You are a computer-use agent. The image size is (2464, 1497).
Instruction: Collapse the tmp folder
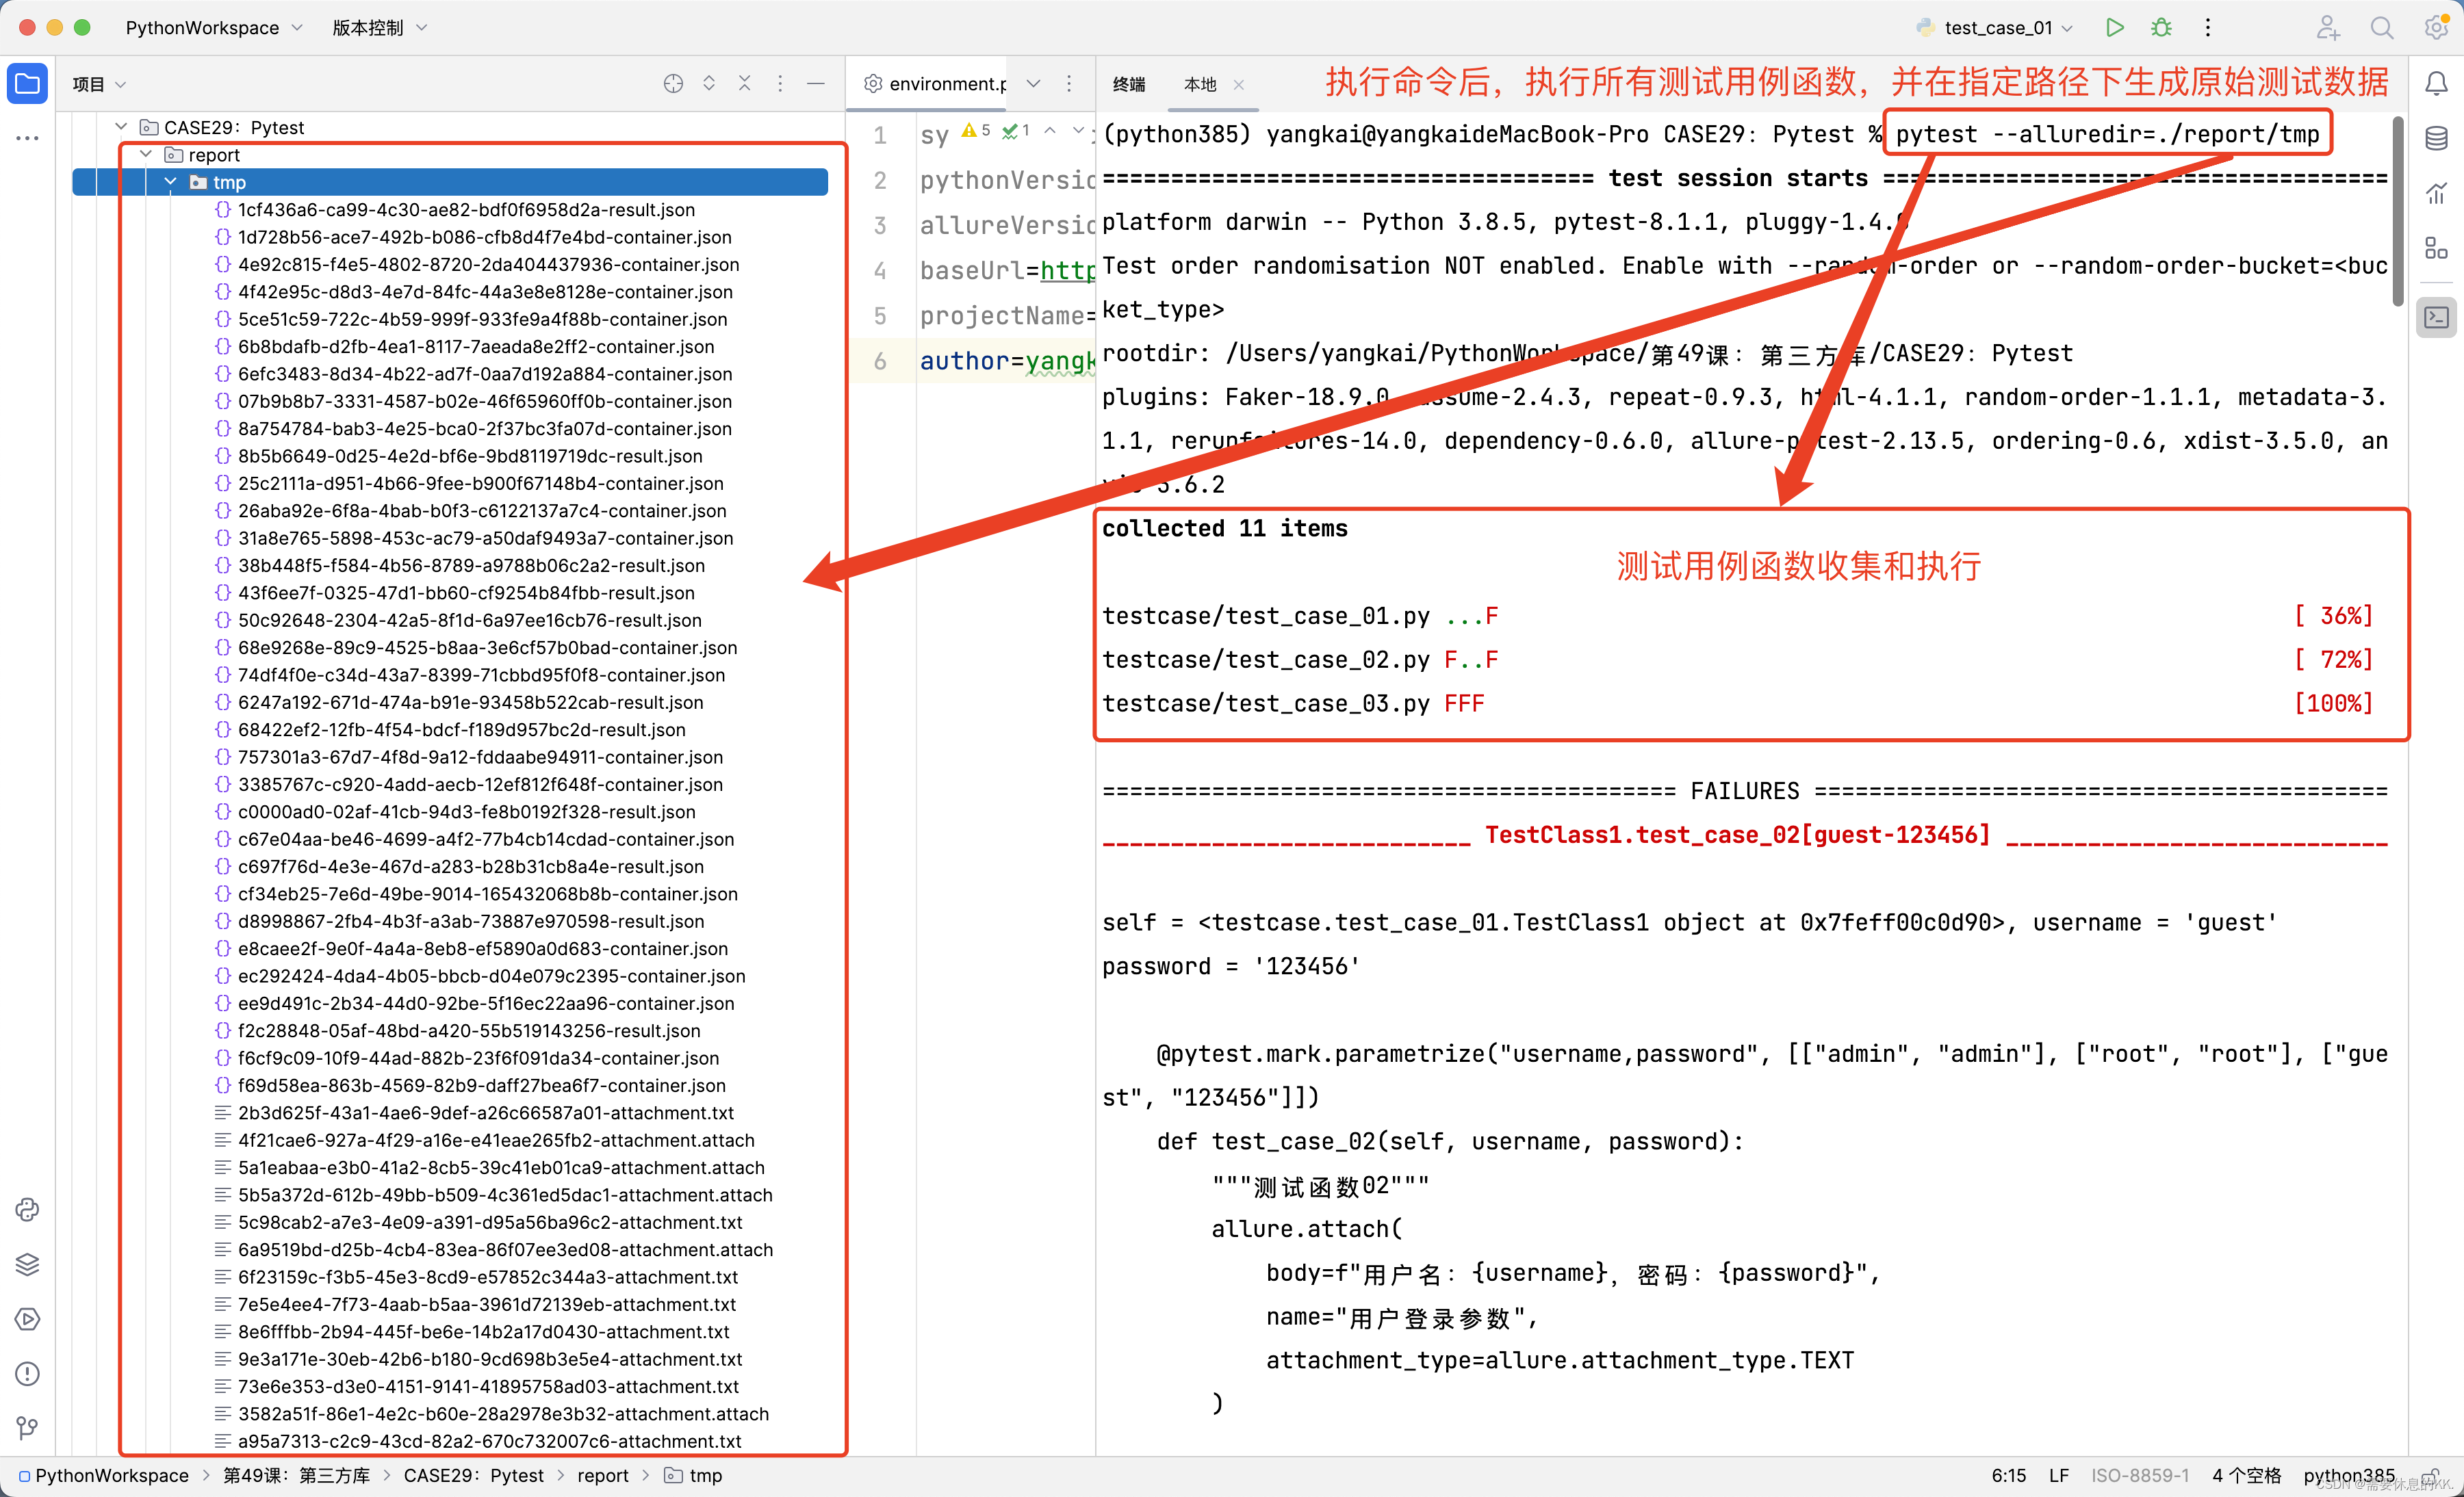[171, 182]
